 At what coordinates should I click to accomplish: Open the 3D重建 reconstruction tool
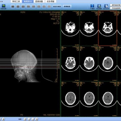coord(92,7)
